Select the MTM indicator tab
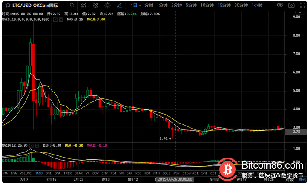This screenshot has height=184, width=308. pyautogui.click(x=156, y=173)
